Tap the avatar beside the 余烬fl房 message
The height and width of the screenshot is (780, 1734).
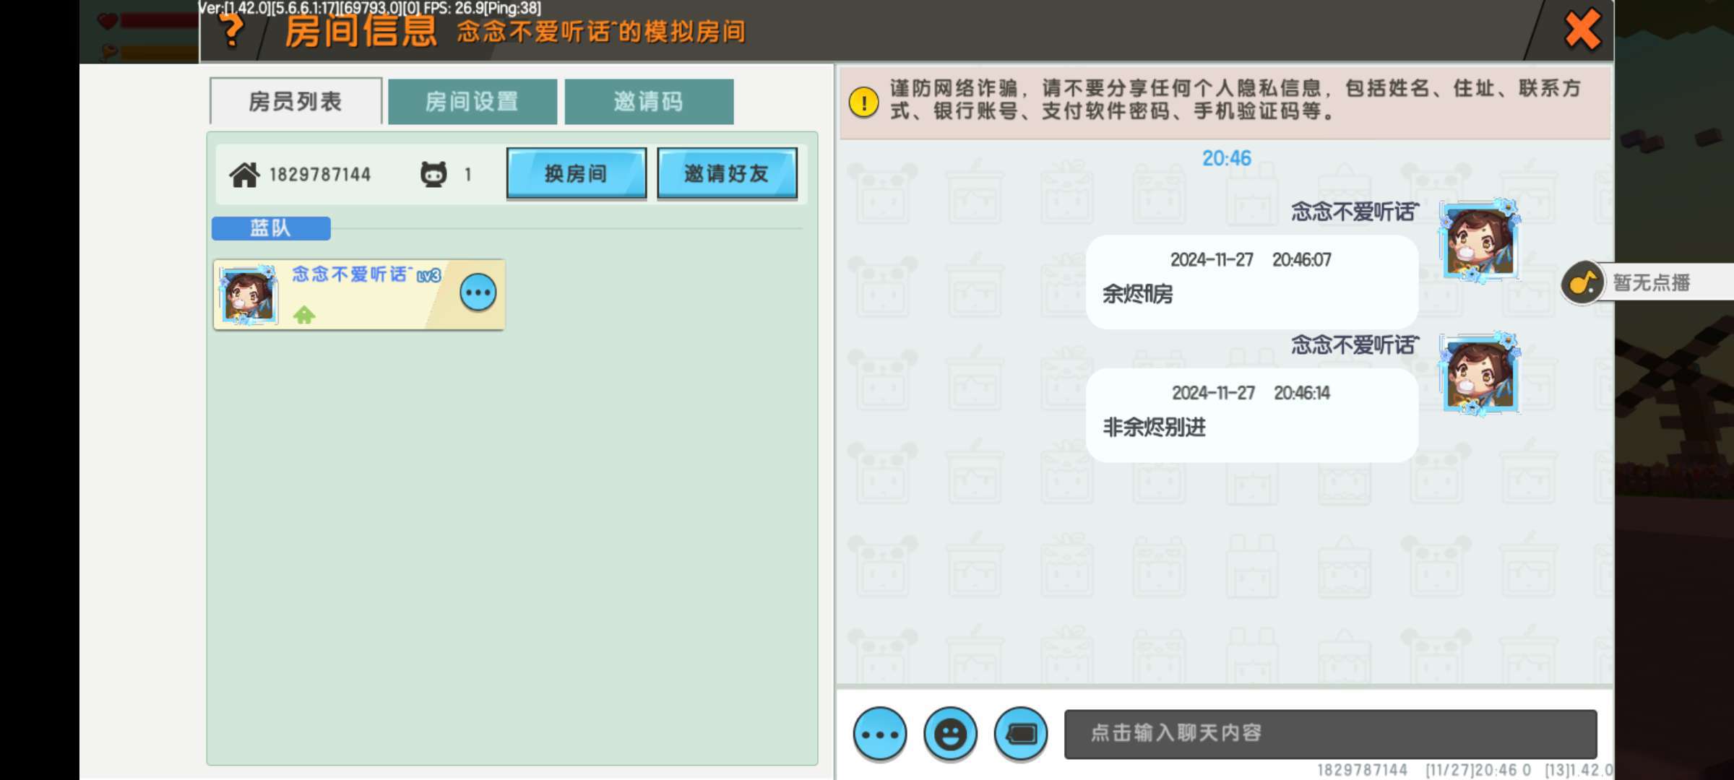pos(1479,242)
